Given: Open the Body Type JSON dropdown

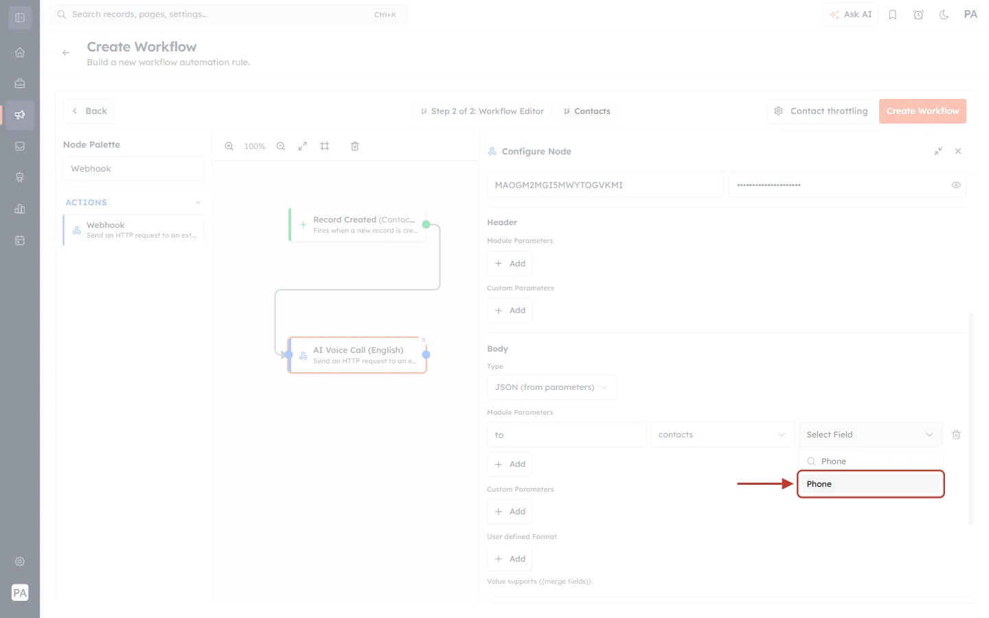Looking at the screenshot, I should 552,387.
